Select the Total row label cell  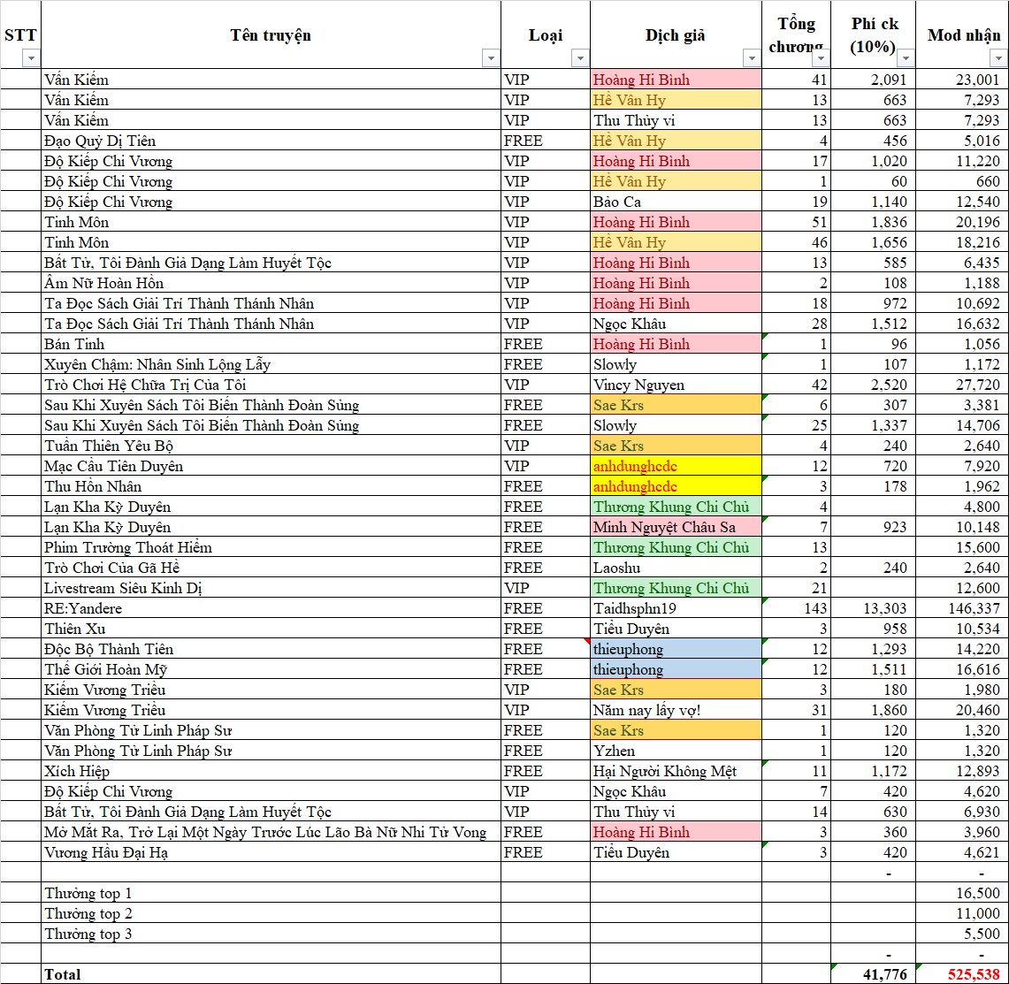point(271,974)
